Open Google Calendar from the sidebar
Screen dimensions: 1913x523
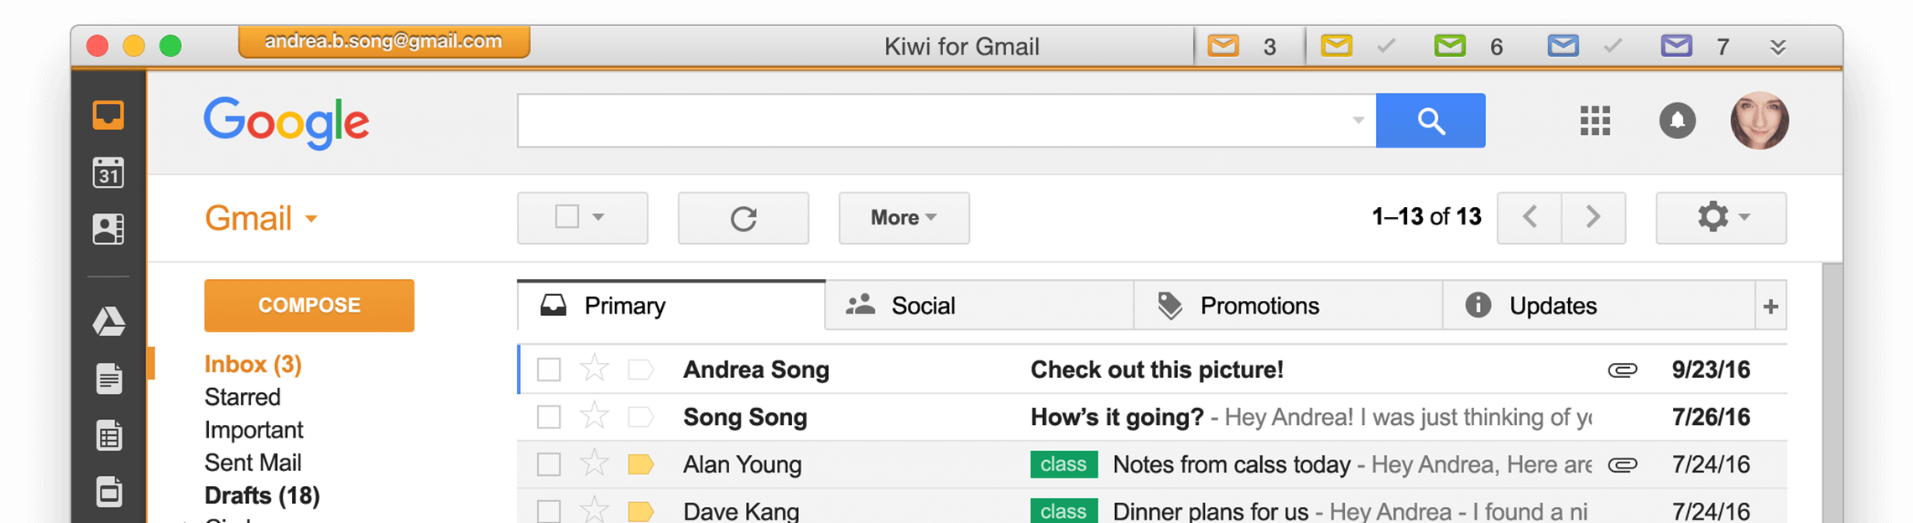pyautogui.click(x=108, y=173)
